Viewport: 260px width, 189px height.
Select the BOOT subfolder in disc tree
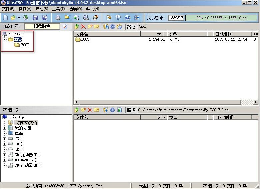pyautogui.click(x=25, y=45)
